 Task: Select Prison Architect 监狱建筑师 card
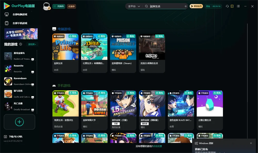(123, 53)
